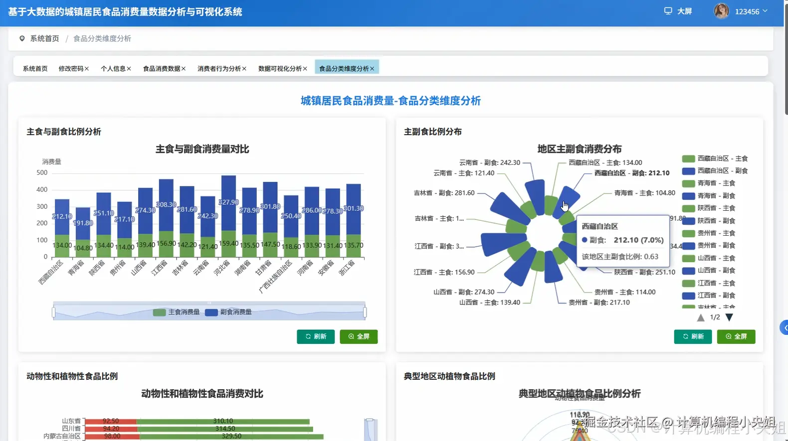
Task: Click the 四川省 green bar 314.50
Action: click(x=225, y=429)
